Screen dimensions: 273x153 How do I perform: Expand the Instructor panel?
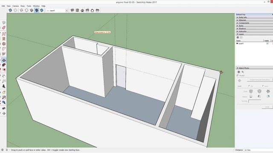254,31
